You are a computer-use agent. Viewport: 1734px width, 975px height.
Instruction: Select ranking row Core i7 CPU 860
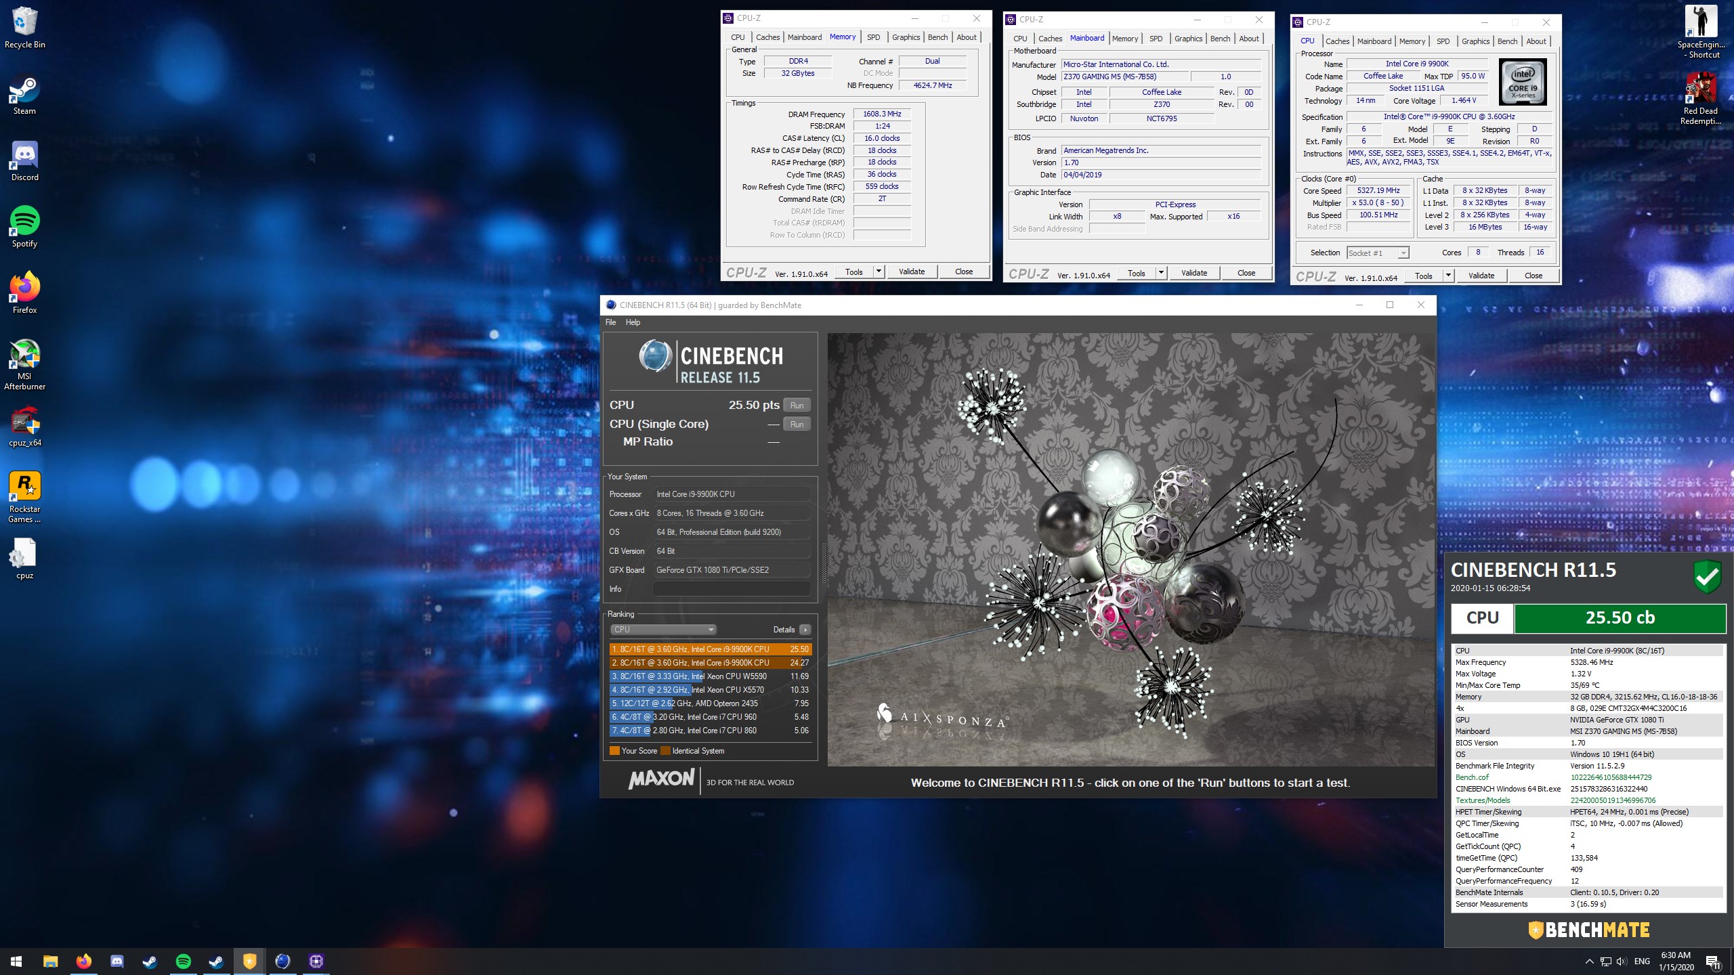coord(710,730)
